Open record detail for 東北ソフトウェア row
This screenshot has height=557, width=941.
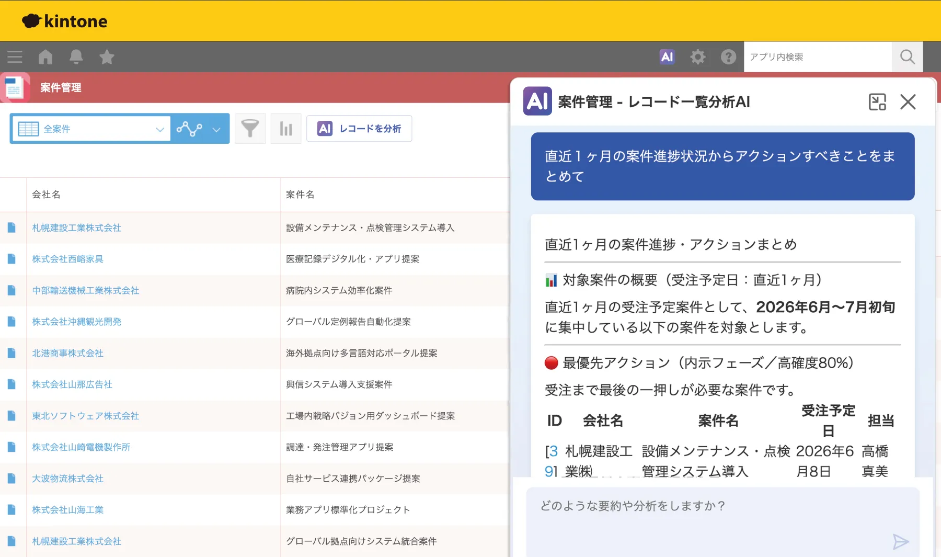pyautogui.click(x=12, y=416)
